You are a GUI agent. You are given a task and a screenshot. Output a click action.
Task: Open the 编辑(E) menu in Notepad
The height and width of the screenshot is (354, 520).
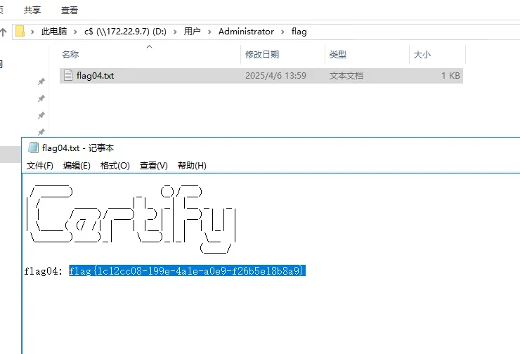[x=77, y=165]
